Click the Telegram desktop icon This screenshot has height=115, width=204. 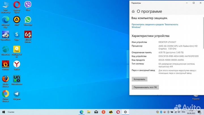[x=17, y=96]
